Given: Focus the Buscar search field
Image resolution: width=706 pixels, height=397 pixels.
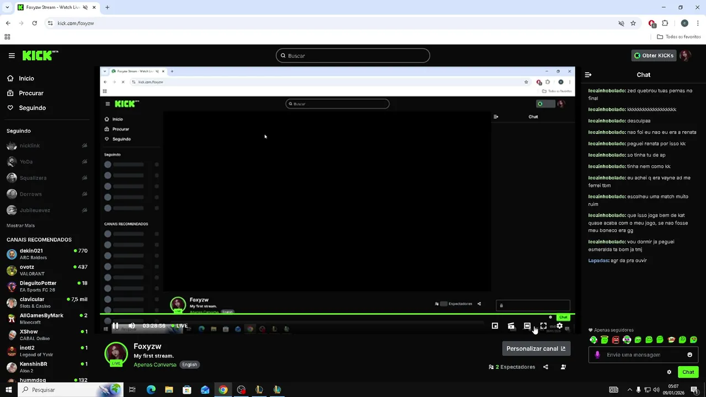Looking at the screenshot, I should tap(353, 56).
